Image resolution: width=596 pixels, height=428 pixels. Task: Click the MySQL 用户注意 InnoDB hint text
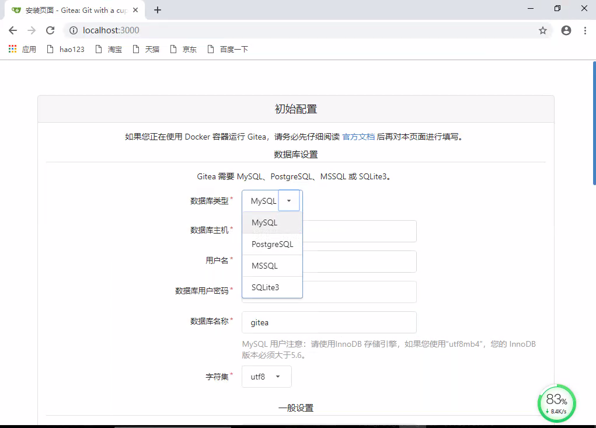389,350
